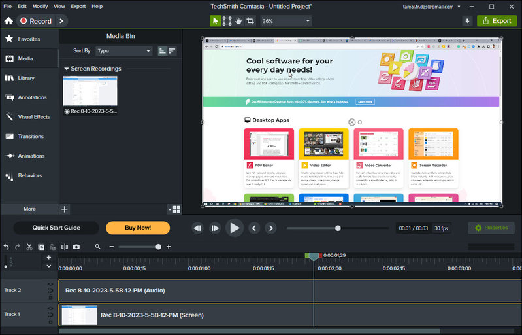
Task: Add a new track with plus
Action: click(48, 258)
